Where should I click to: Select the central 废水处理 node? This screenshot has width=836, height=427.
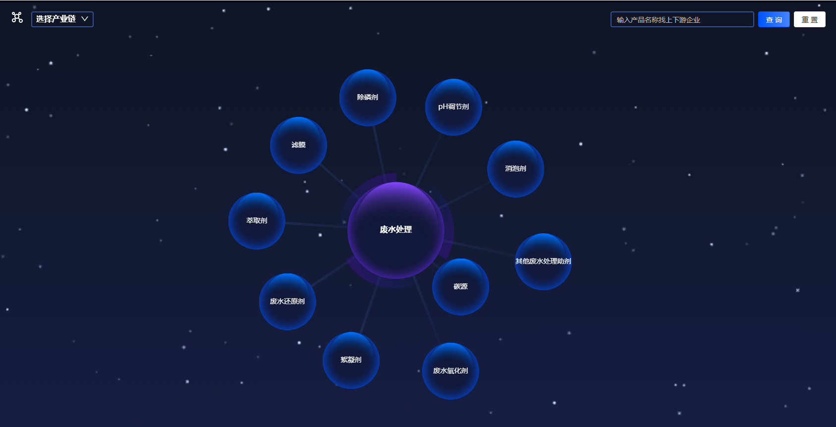(x=395, y=230)
